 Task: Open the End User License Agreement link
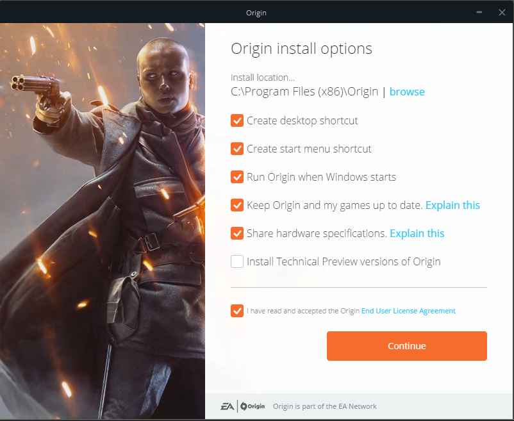[x=408, y=311]
